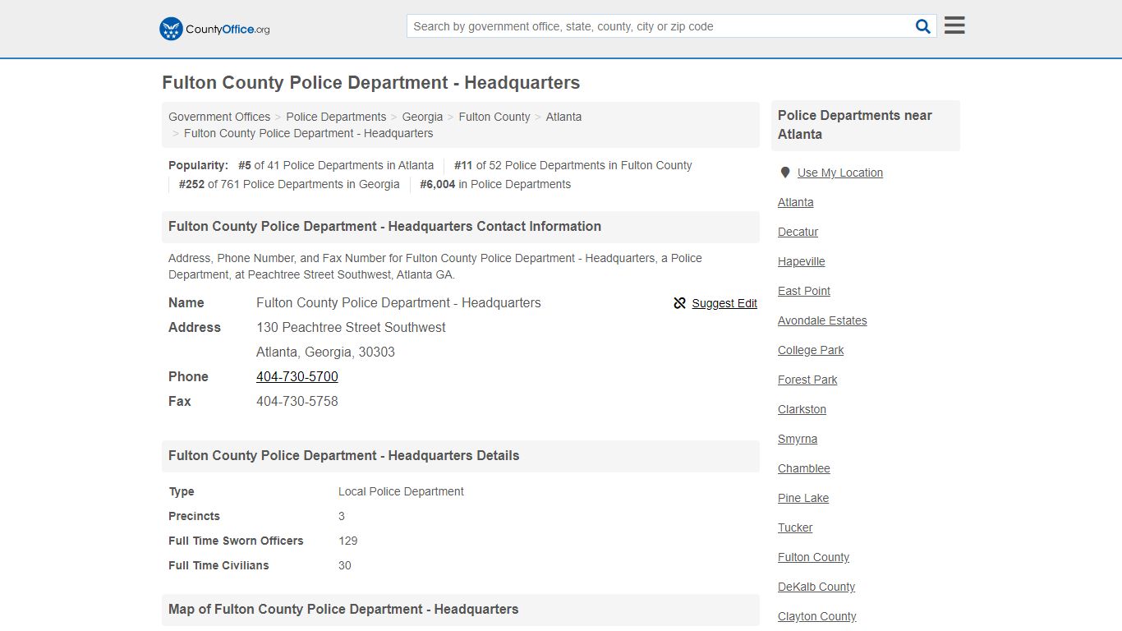Open the CountyOffice.org logo home link
The width and height of the screenshot is (1122, 631).
[214, 29]
